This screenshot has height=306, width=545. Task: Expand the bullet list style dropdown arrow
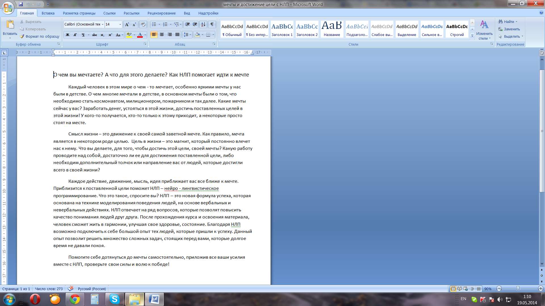coord(159,24)
